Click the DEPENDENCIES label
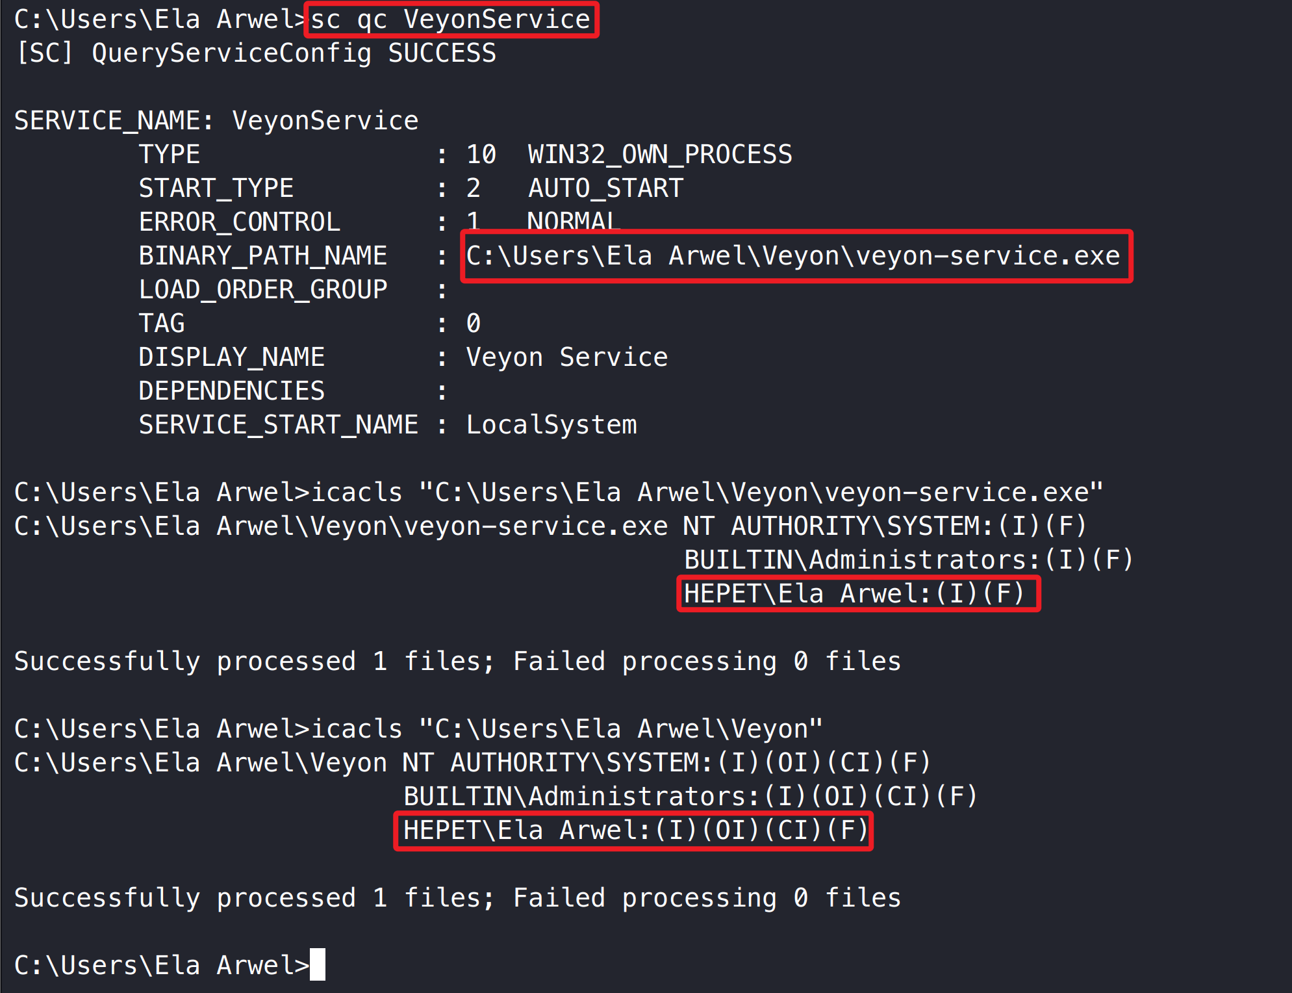1292x993 pixels. pos(231,391)
